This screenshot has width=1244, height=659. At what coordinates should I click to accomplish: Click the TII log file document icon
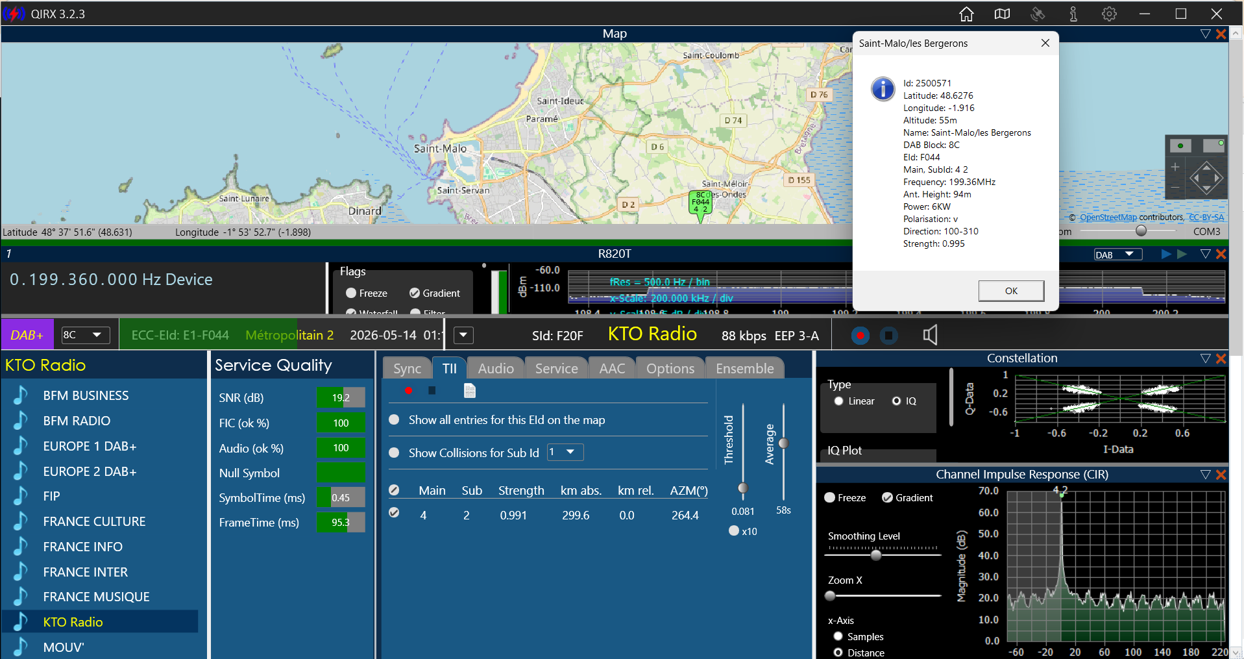pos(470,390)
